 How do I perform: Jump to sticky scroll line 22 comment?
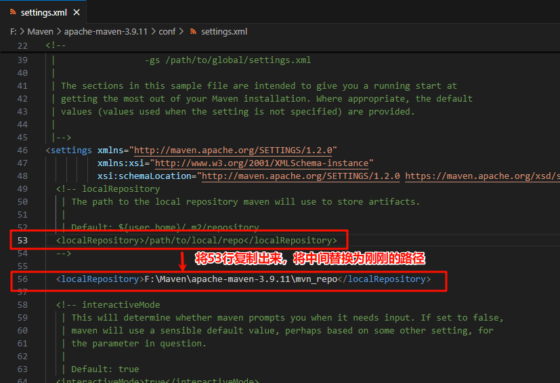(x=53, y=45)
